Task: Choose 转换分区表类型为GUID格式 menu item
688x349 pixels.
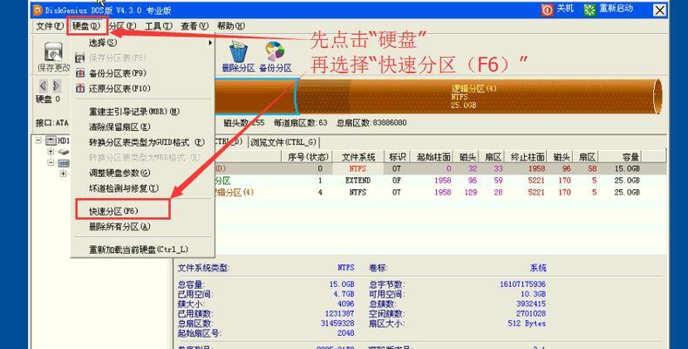Action: pyautogui.click(x=144, y=142)
